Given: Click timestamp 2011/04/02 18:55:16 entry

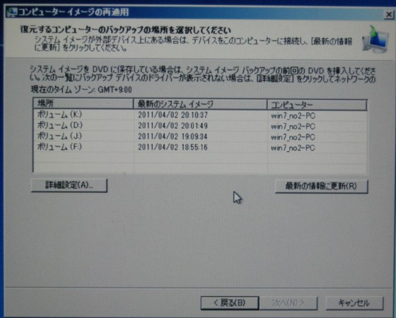Looking at the screenshot, I should [x=173, y=147].
